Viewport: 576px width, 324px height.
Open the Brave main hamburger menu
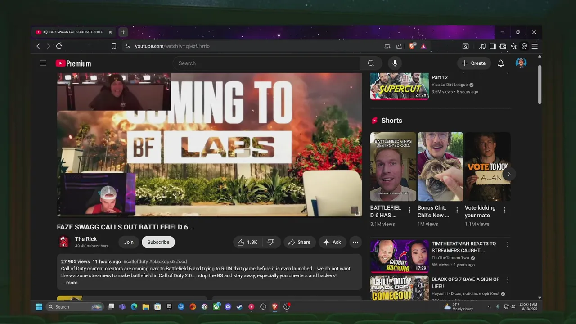pyautogui.click(x=535, y=46)
